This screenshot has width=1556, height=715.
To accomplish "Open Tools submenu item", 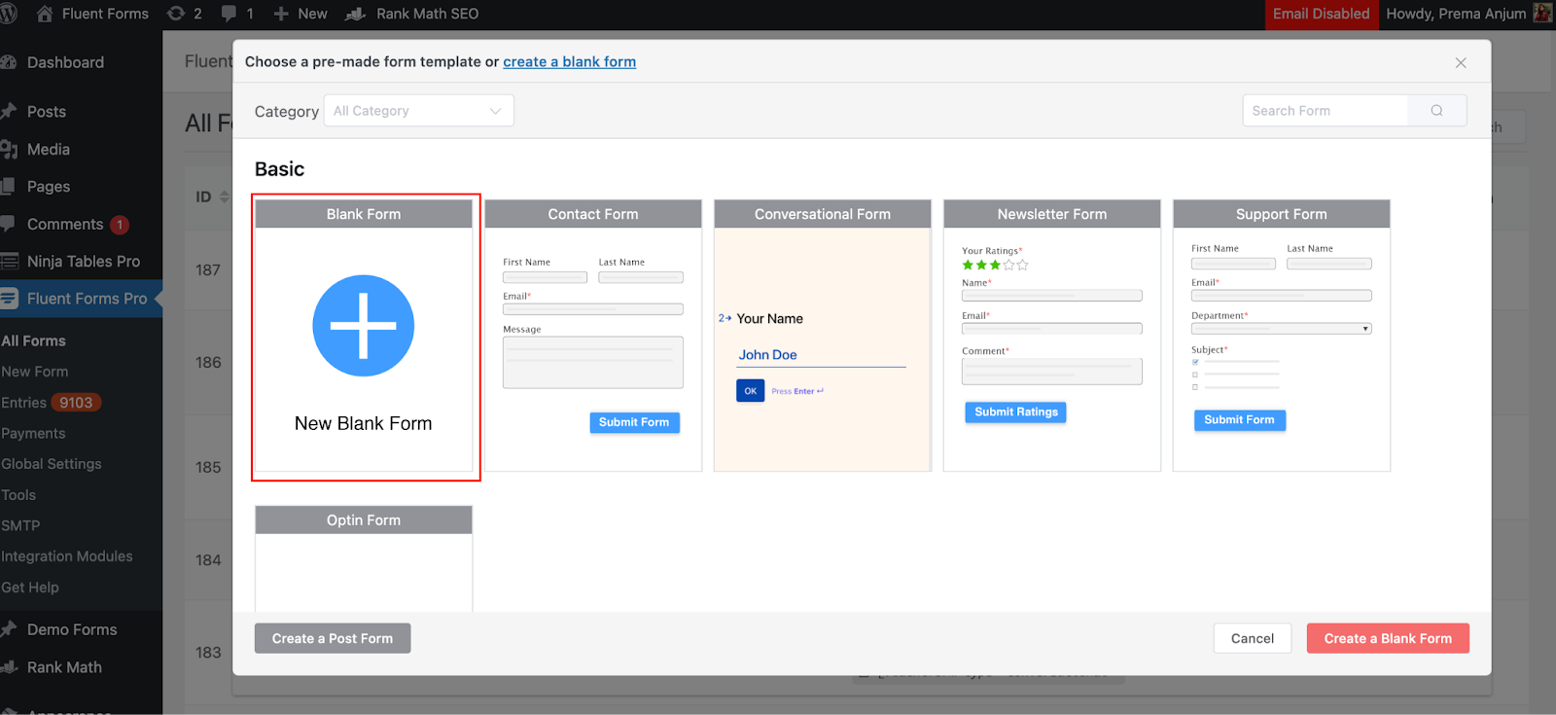I will [18, 495].
